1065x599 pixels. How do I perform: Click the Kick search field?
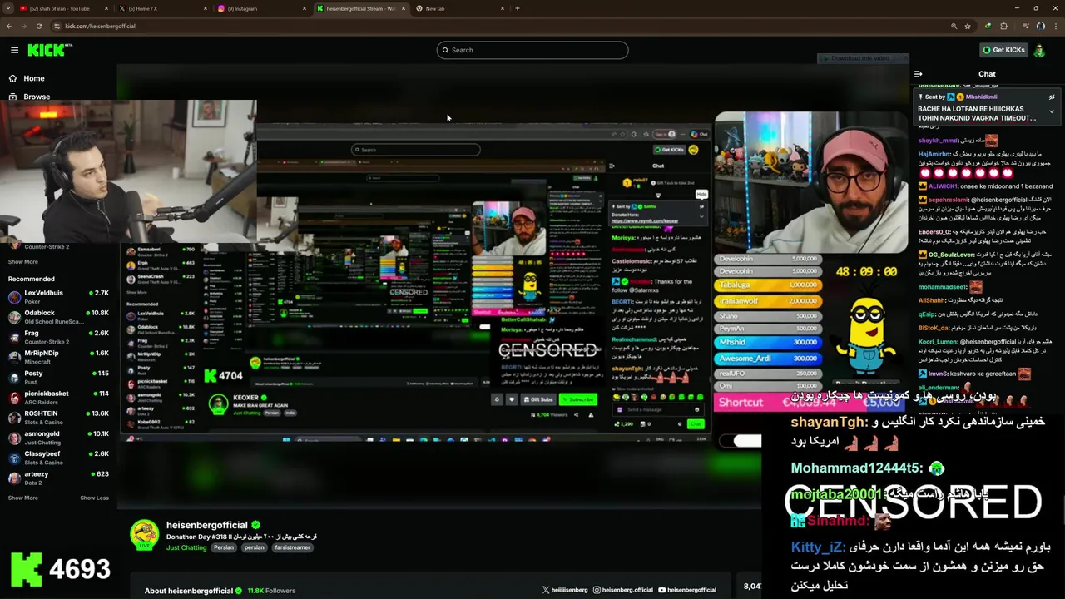point(532,50)
